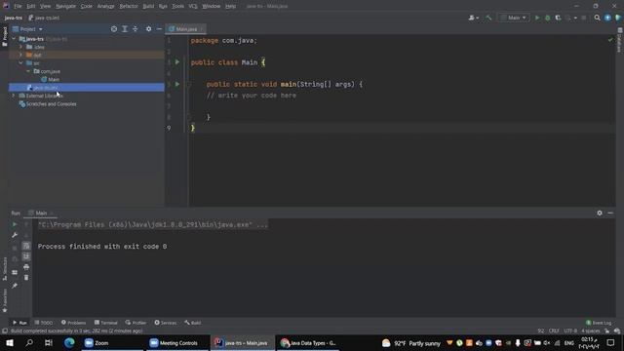Hide the Run panel with minus icon
Viewport: 624px width, 351px height.
click(x=610, y=213)
